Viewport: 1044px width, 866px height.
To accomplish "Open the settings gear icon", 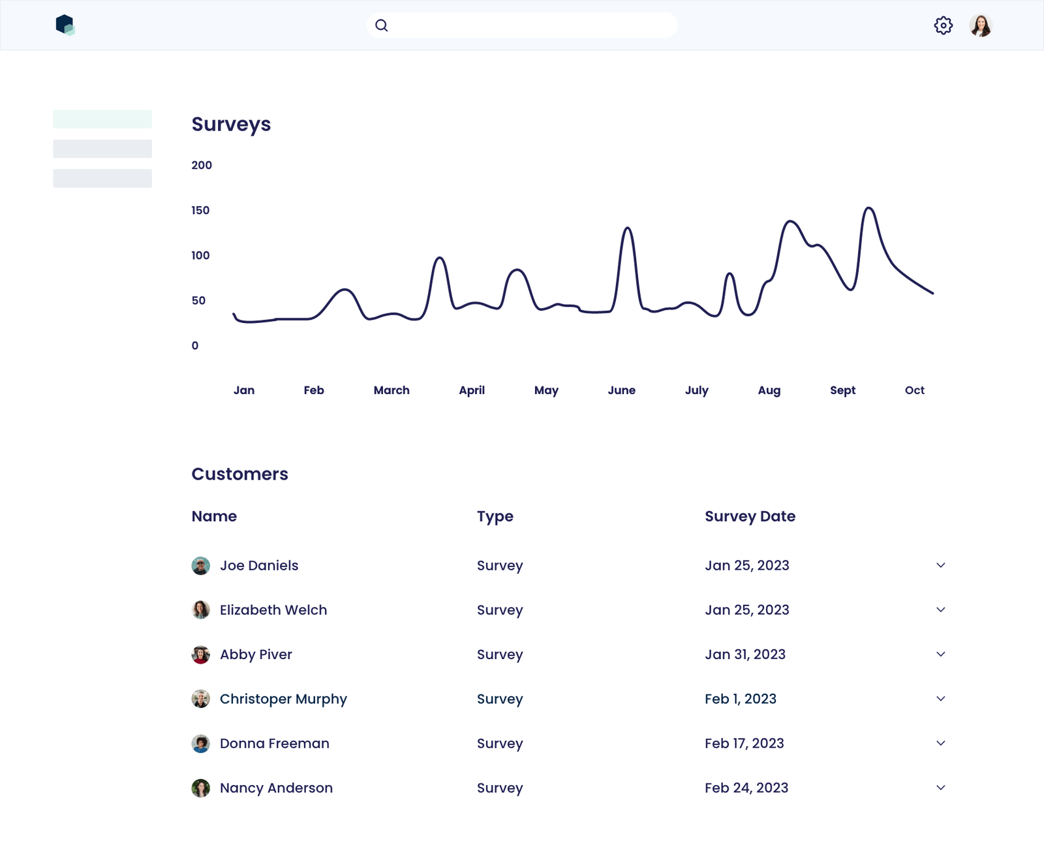I will point(942,25).
